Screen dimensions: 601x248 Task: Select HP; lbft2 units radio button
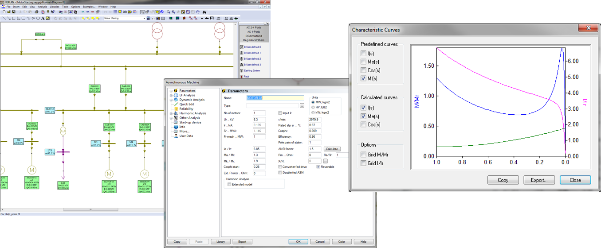click(x=313, y=107)
